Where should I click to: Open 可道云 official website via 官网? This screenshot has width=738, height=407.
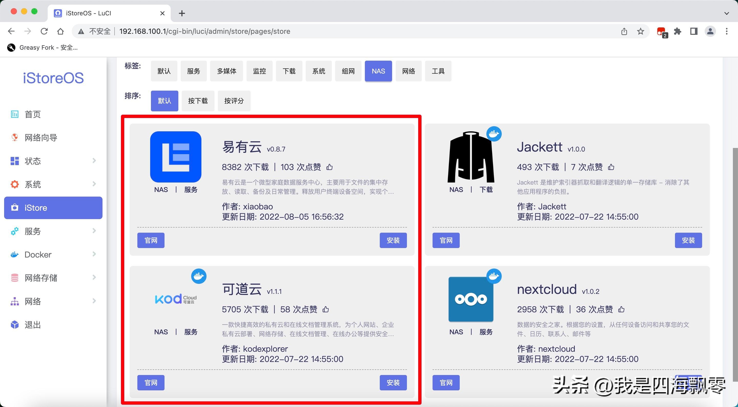click(151, 382)
